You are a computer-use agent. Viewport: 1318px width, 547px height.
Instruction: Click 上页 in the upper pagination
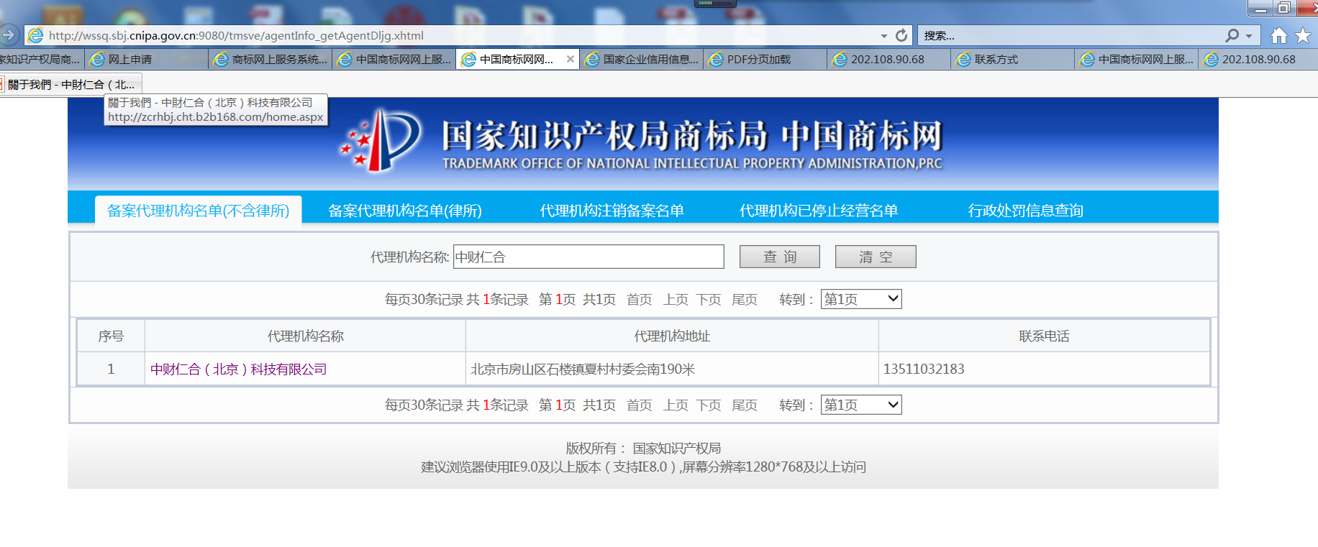click(x=675, y=300)
